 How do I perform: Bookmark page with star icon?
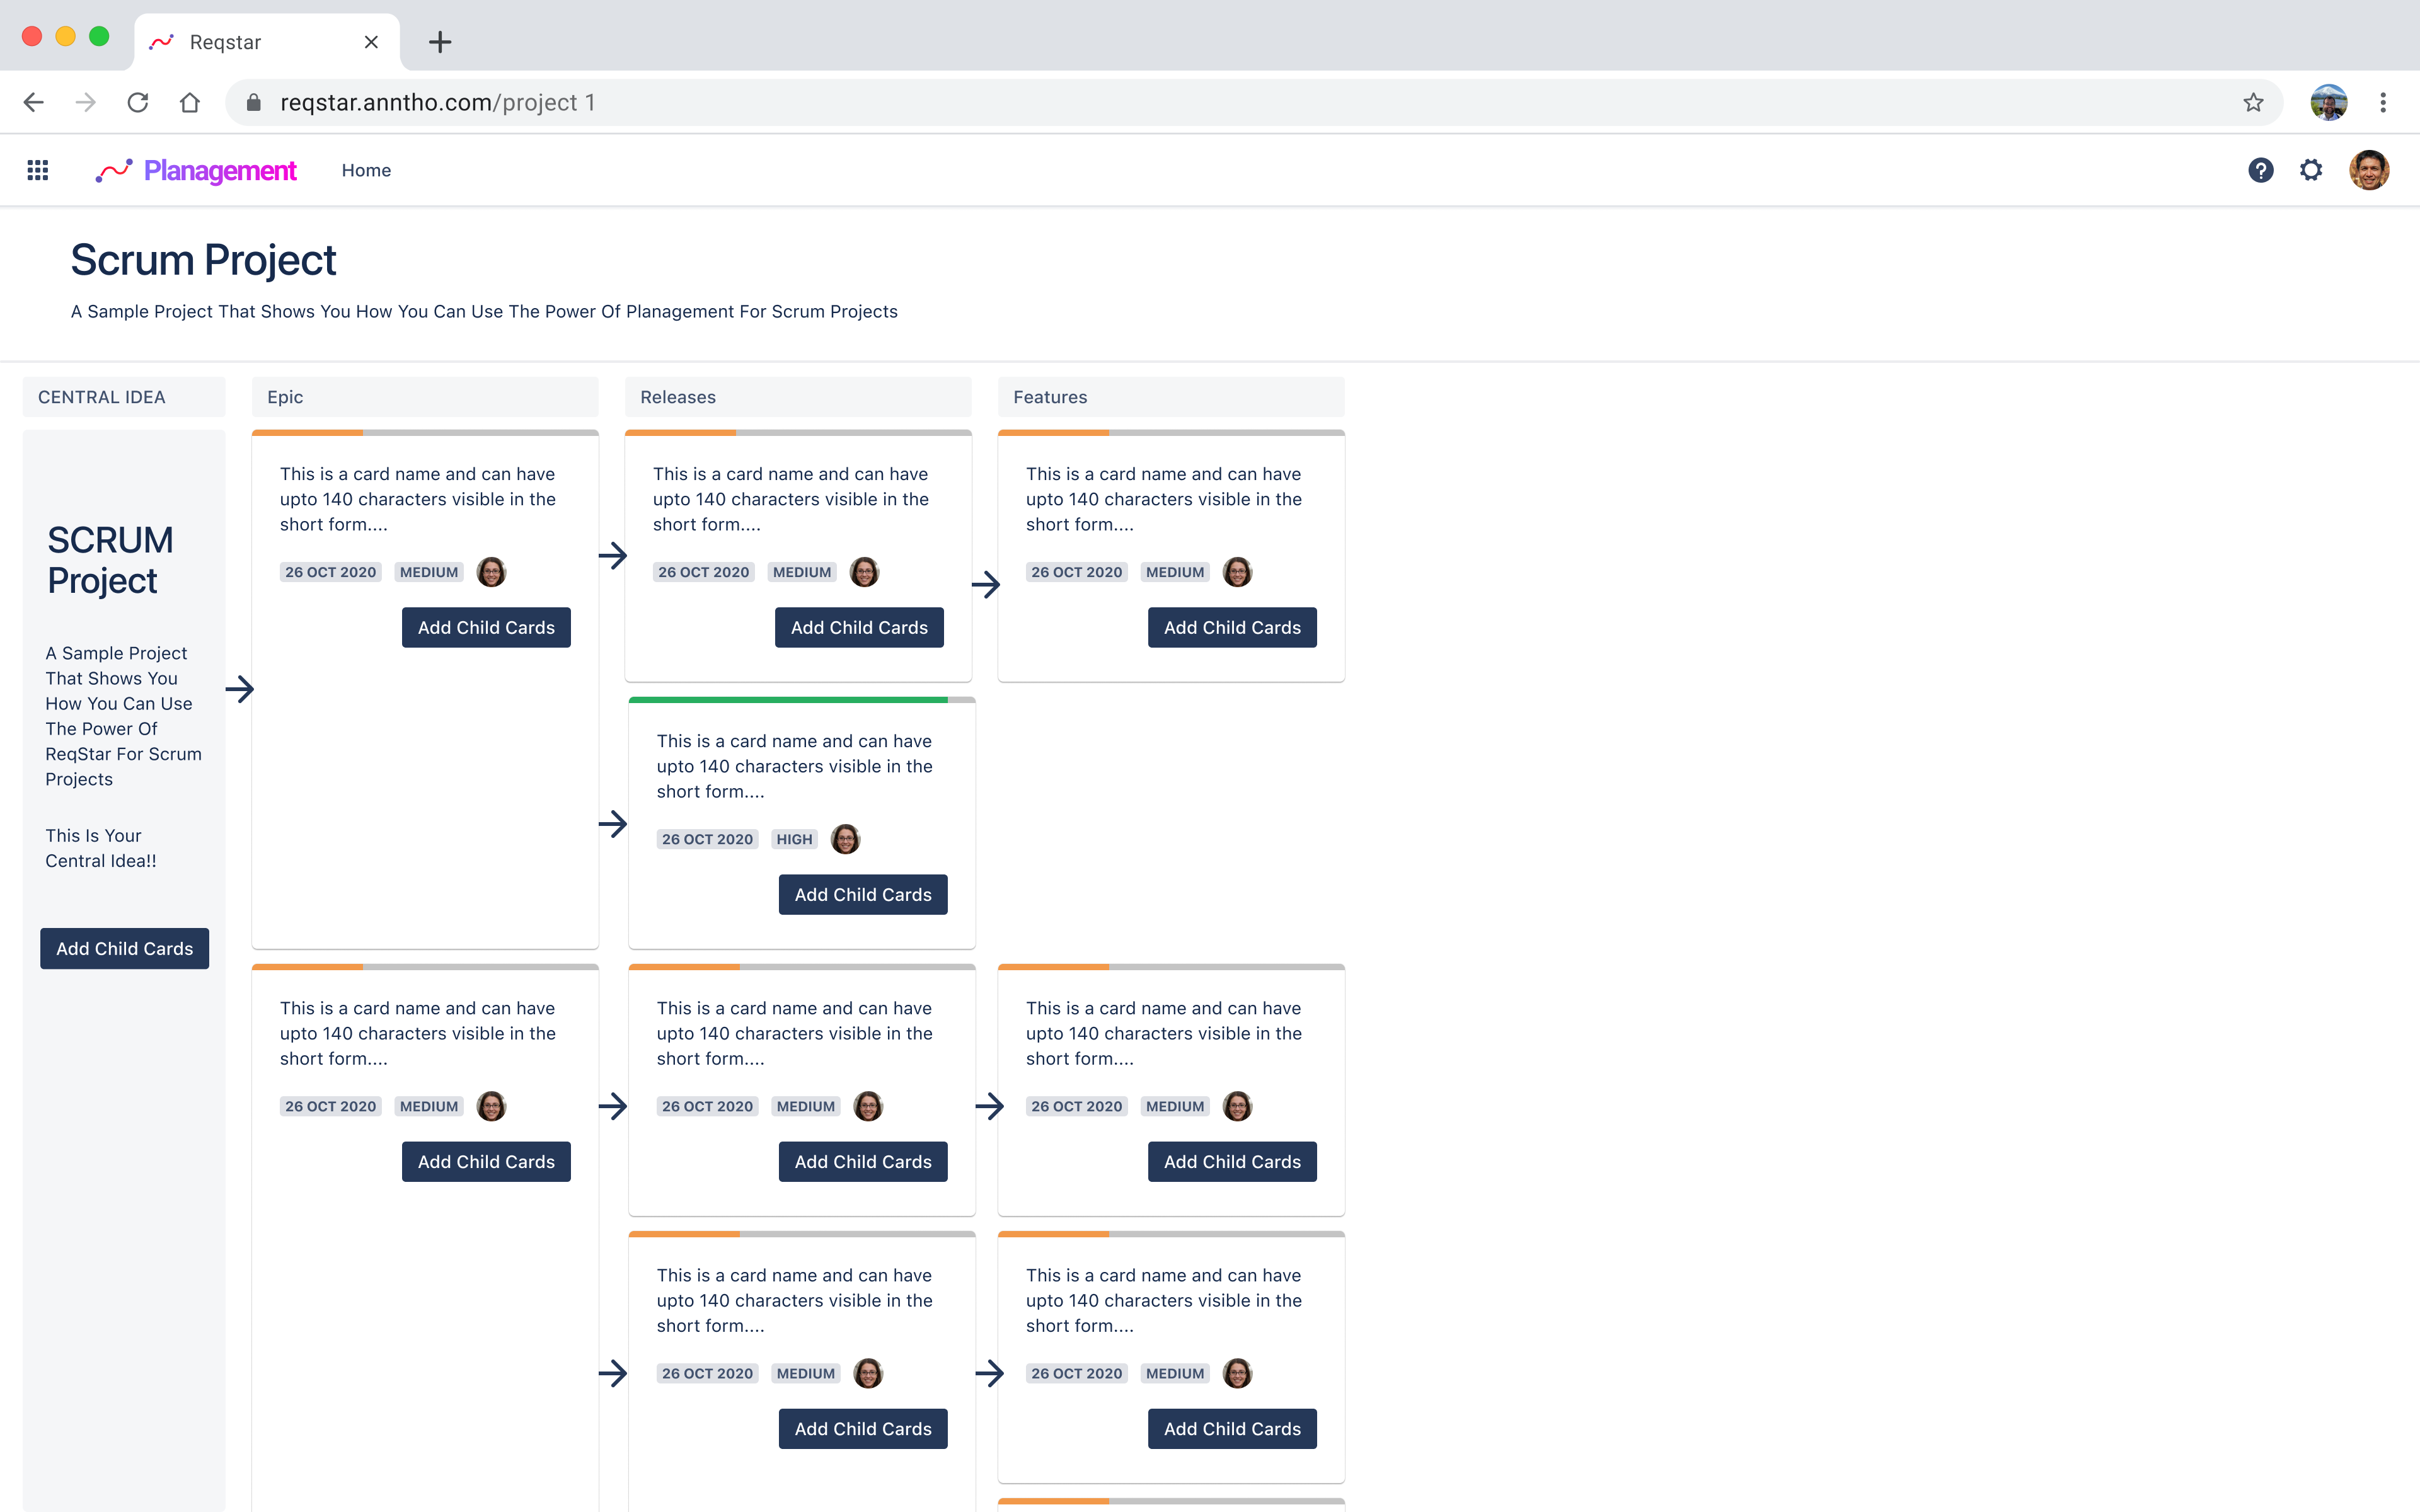(x=2253, y=103)
